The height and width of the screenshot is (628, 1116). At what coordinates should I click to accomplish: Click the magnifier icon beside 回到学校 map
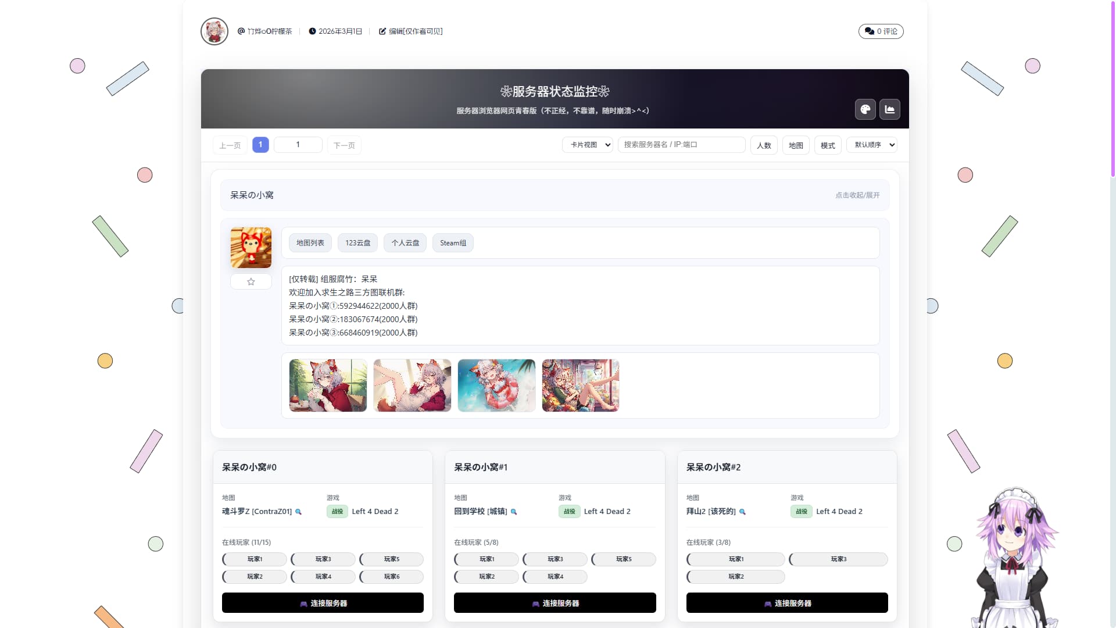[x=514, y=512]
